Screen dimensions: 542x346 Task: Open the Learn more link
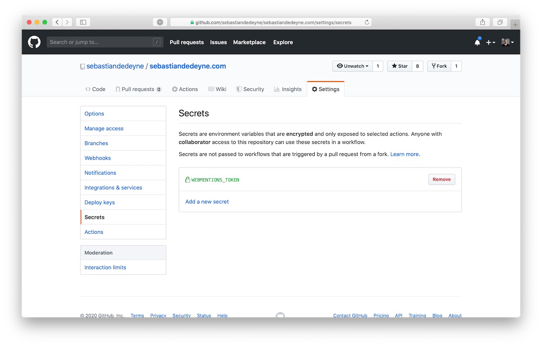(405, 154)
